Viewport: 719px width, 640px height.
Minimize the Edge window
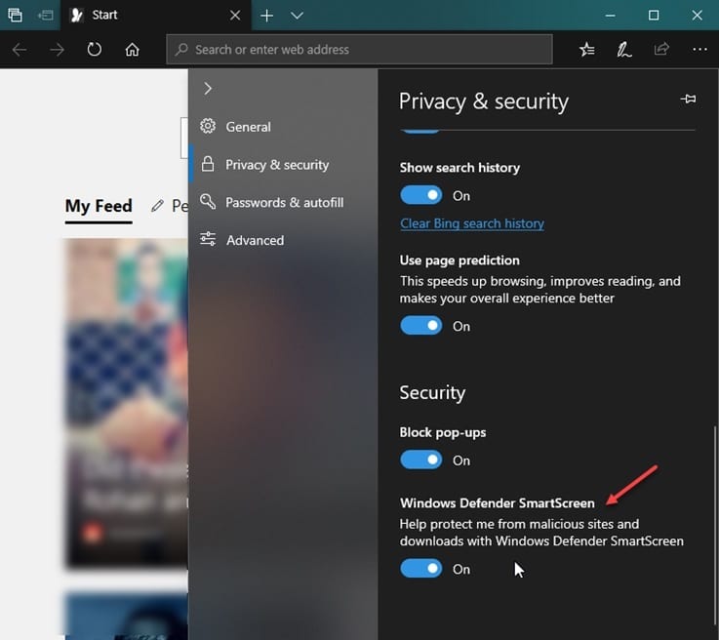pos(610,16)
